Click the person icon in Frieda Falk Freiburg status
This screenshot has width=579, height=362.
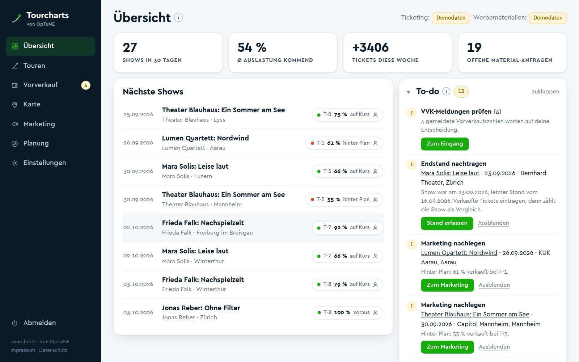[x=375, y=228]
